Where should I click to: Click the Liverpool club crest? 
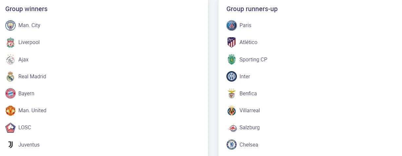pyautogui.click(x=10, y=42)
